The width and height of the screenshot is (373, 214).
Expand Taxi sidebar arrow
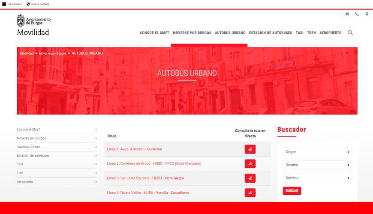tap(96, 164)
